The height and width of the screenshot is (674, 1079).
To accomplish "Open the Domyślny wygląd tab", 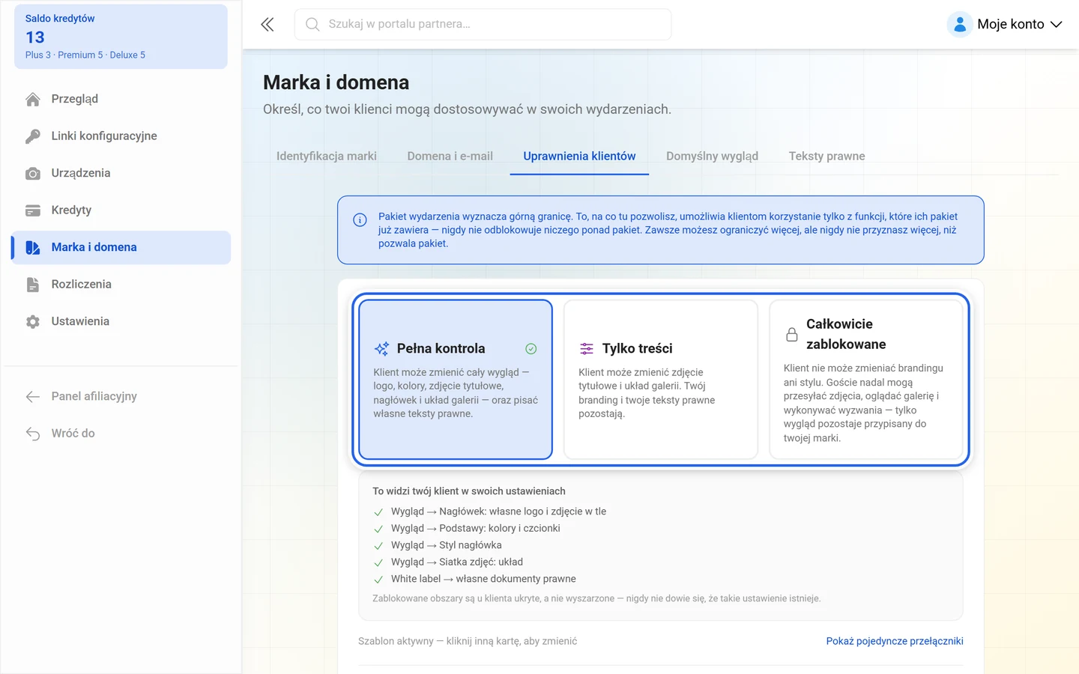I will click(x=712, y=157).
